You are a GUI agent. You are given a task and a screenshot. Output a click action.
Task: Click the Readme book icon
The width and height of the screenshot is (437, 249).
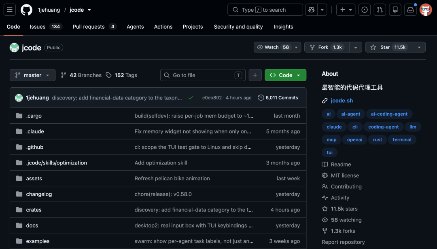point(325,165)
